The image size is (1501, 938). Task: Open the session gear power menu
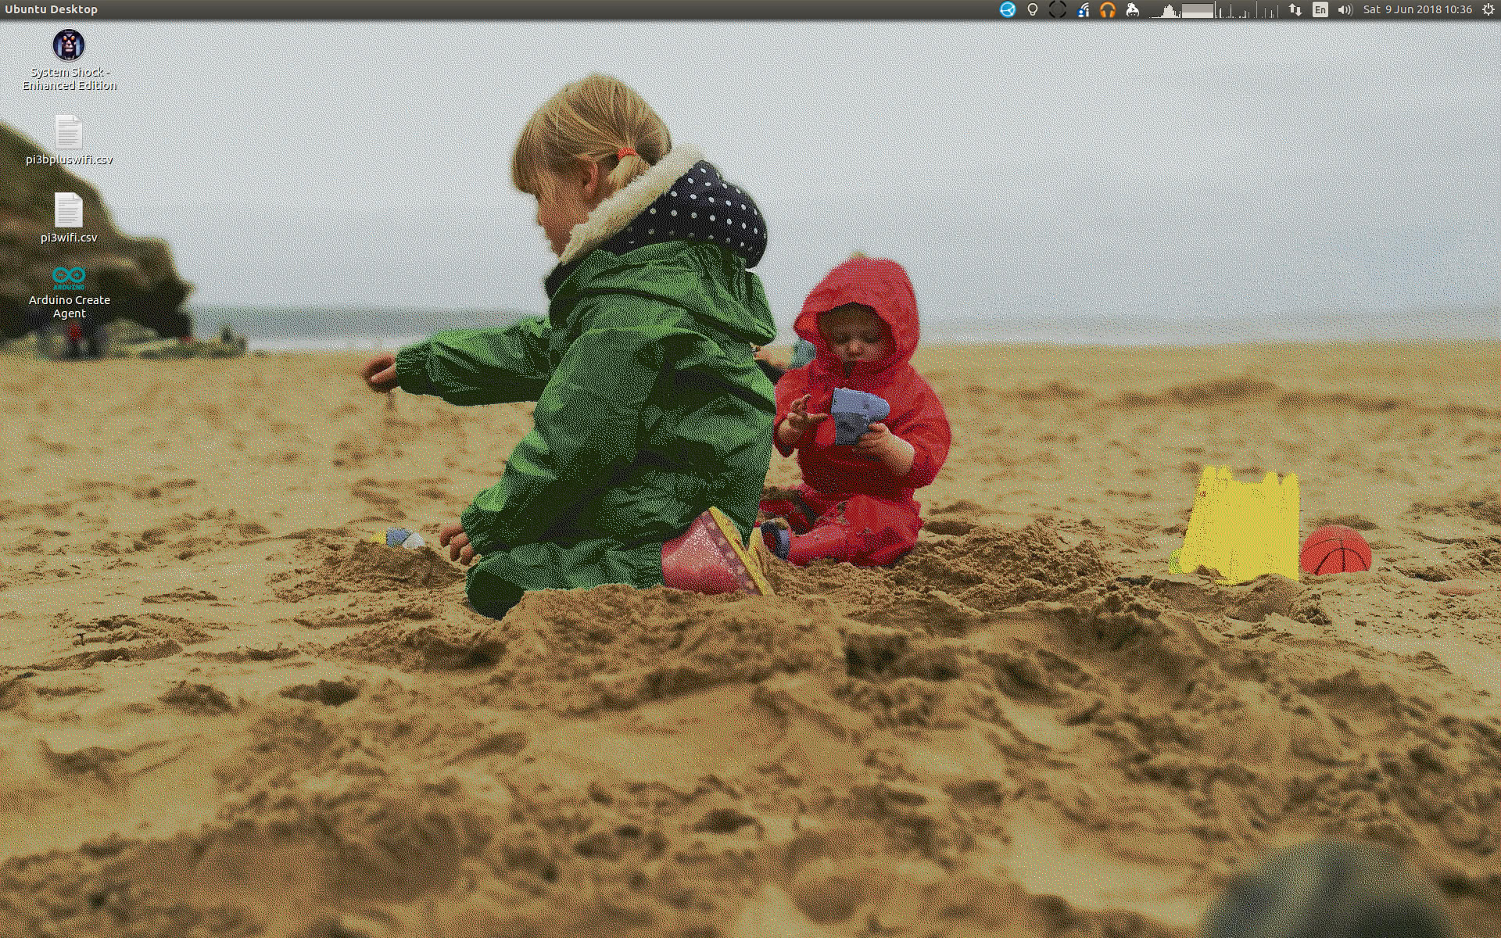[1488, 9]
